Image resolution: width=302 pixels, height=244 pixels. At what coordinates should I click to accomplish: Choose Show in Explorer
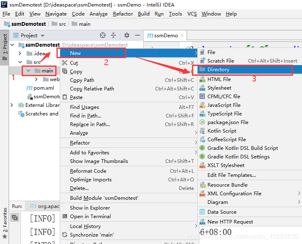tap(128, 208)
